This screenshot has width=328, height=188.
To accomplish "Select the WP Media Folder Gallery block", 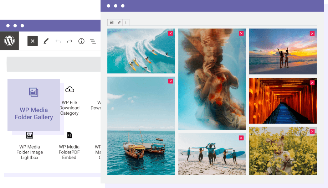I will pyautogui.click(x=34, y=105).
